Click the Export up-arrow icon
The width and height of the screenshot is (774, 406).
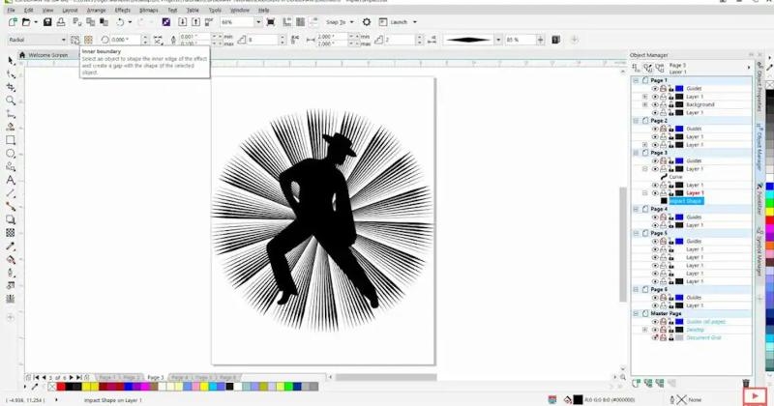(x=196, y=22)
